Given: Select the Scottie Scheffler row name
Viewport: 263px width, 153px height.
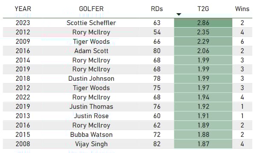Looking at the screenshot, I should tap(91, 23).
